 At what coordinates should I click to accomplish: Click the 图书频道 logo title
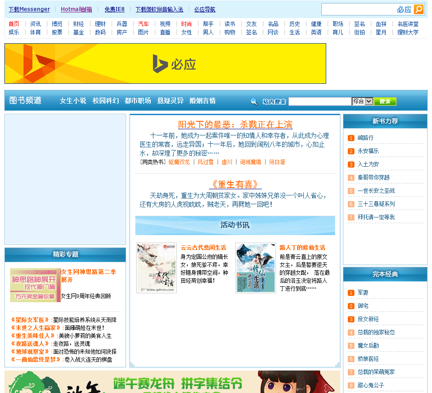click(26, 100)
